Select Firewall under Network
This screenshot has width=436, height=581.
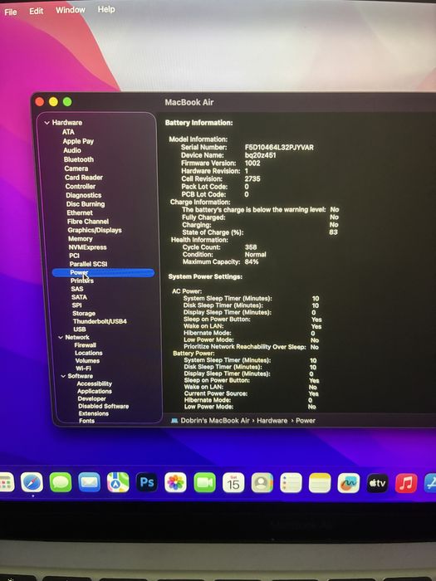(86, 345)
